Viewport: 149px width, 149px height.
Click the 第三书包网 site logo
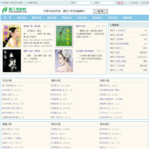(x=14, y=10)
